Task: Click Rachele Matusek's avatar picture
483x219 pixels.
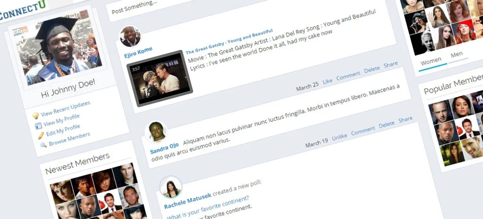Action: pos(171,187)
